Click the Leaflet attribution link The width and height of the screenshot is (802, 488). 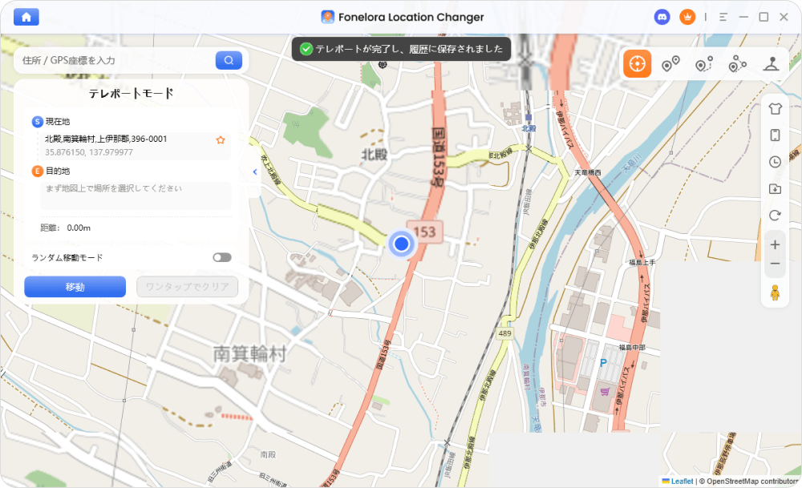682,481
